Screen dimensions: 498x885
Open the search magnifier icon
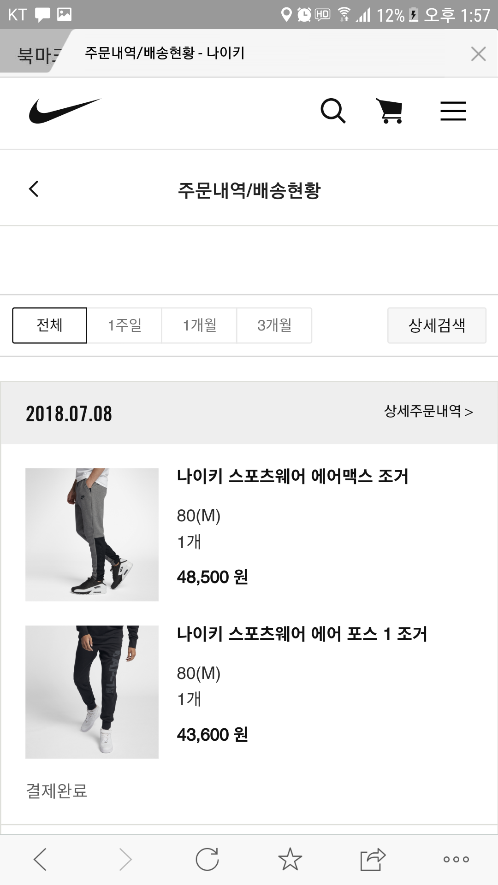333,111
